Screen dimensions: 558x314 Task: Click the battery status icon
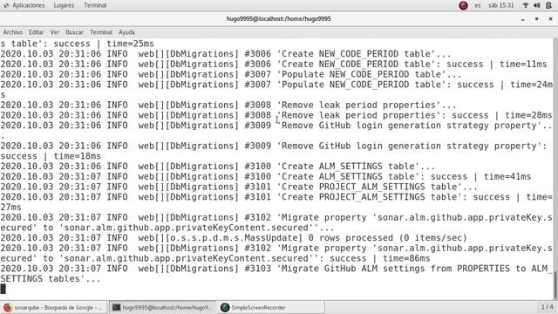548,5
